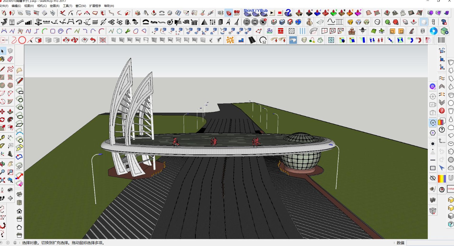
Task: Pick the Circle drawing tool
Action: [x=2, y=85]
